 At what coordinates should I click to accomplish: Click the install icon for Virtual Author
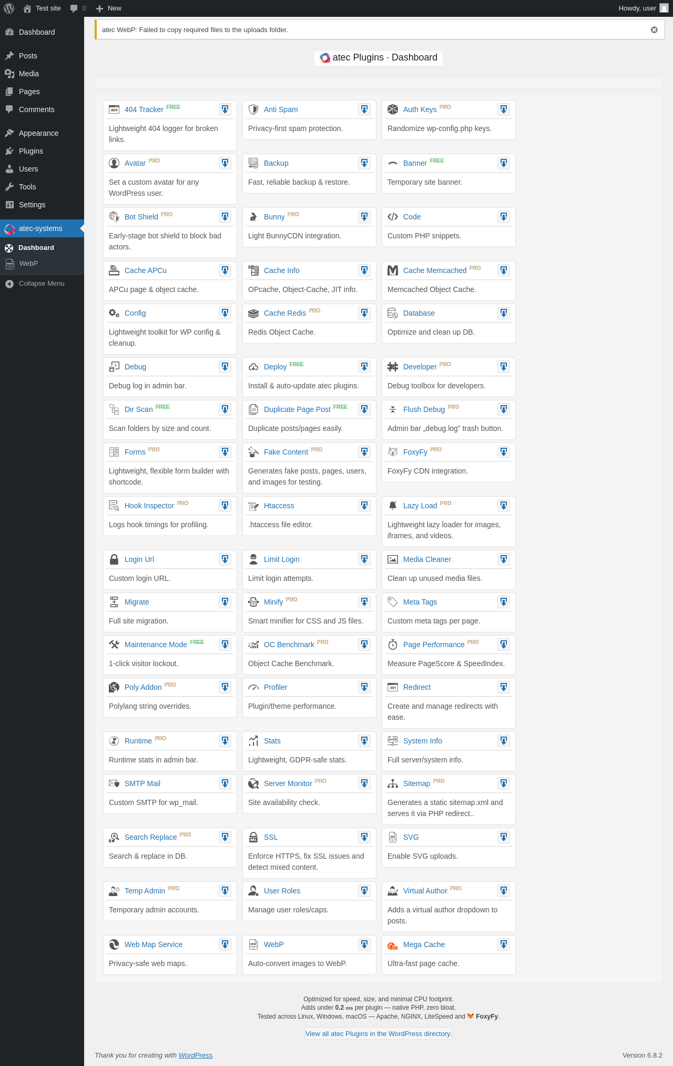[504, 891]
